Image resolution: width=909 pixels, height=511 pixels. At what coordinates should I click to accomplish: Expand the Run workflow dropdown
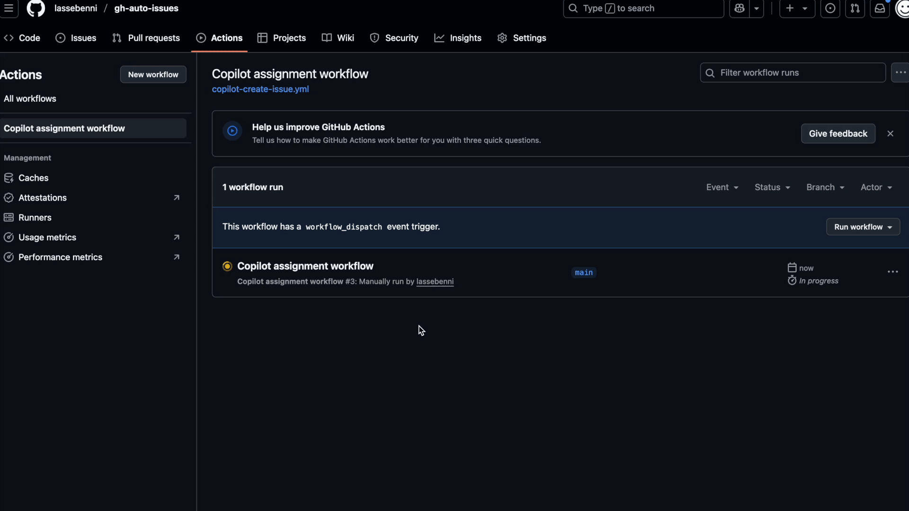[x=891, y=227]
